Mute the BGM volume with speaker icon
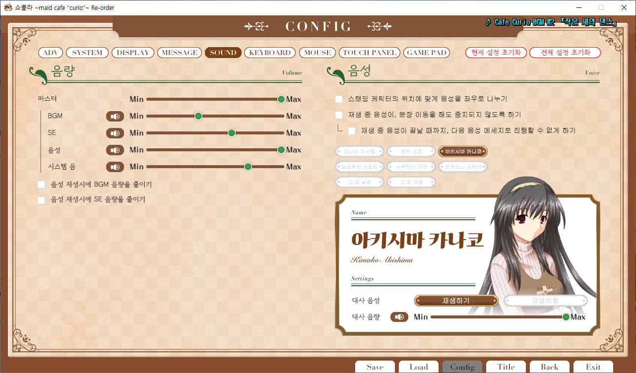Image resolution: width=636 pixels, height=373 pixels. 115,116
